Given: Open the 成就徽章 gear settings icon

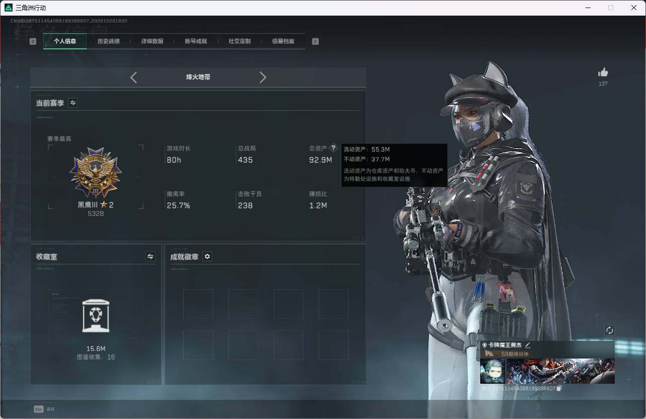Looking at the screenshot, I should (x=207, y=256).
